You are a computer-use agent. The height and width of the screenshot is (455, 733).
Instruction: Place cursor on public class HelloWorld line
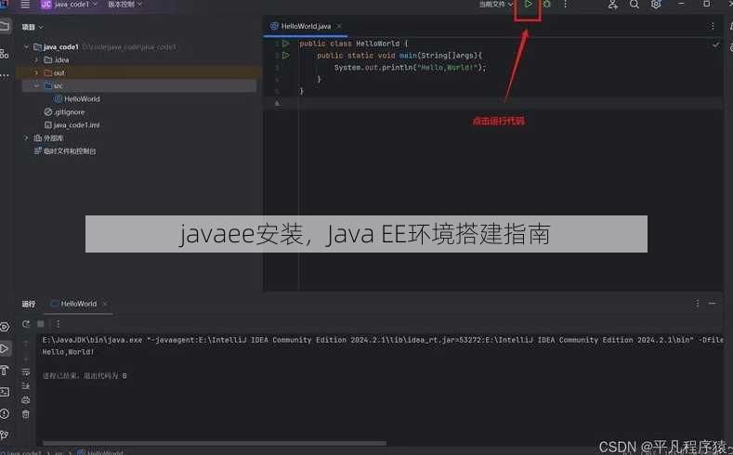point(354,44)
